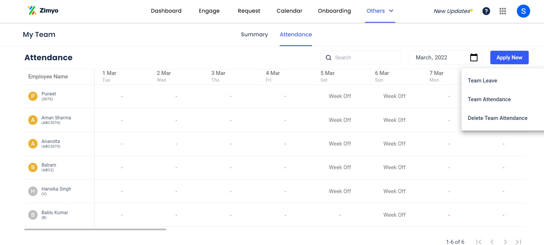Go to the previous page arrow
544x245 pixels.
(492, 242)
